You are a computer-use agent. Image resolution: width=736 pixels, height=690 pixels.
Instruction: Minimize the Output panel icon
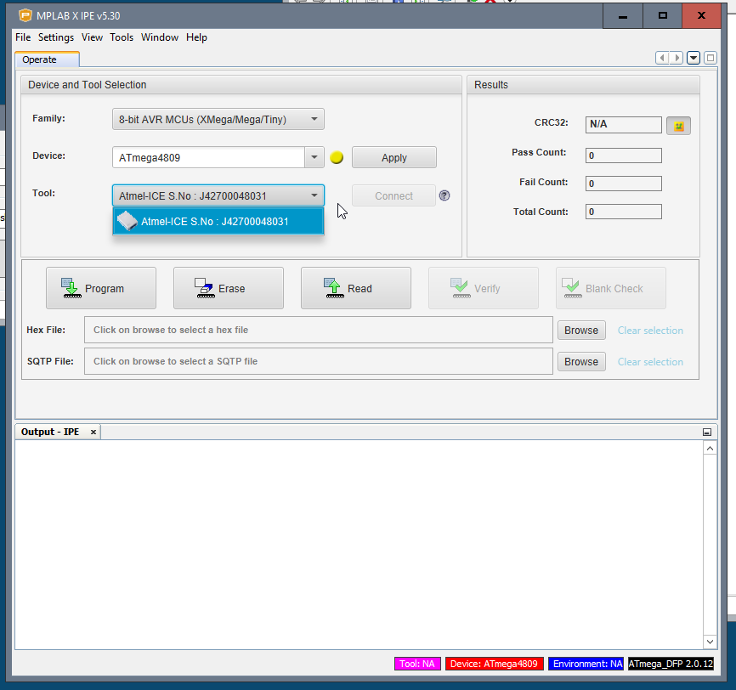click(x=707, y=432)
